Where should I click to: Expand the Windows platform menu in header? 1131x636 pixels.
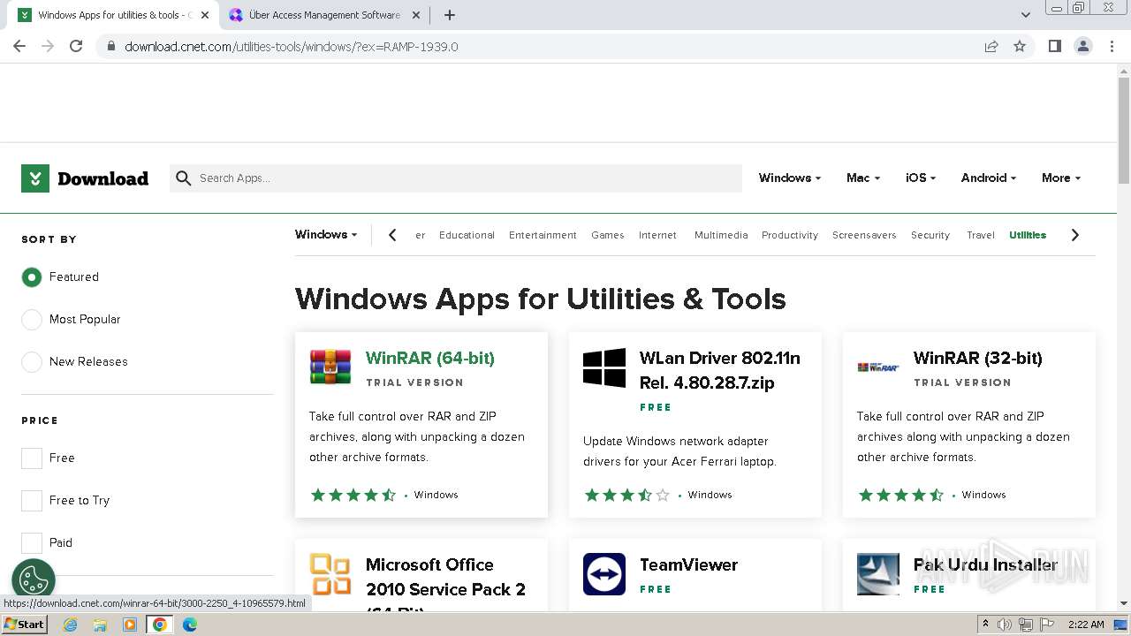pos(789,178)
